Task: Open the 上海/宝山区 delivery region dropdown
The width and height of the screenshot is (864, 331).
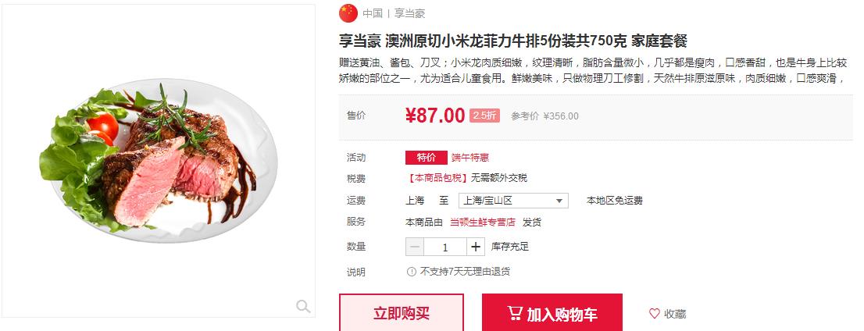Action: 513,201
